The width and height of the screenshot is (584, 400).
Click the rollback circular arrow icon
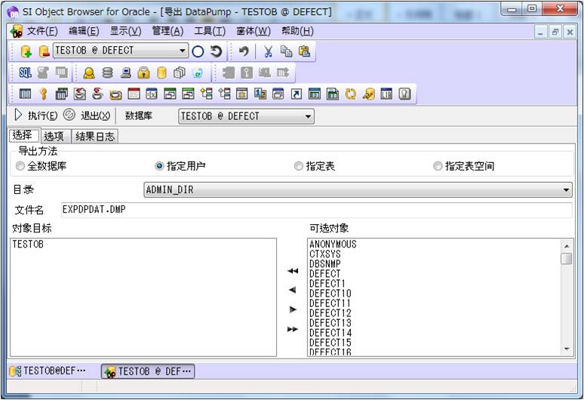coord(216,51)
